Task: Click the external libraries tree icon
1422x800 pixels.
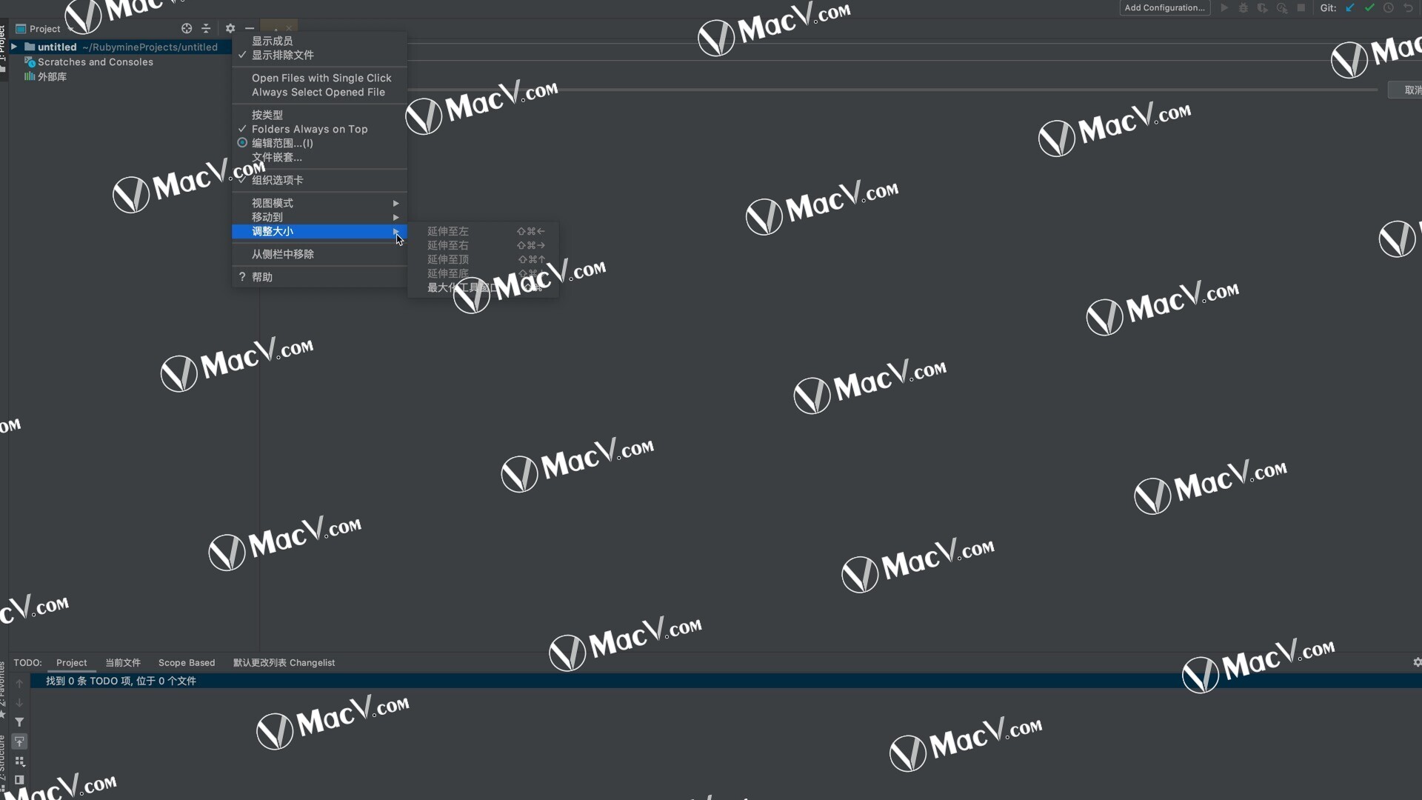Action: click(30, 76)
